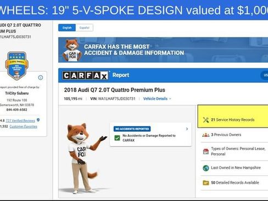This screenshot has height=201, width=268.
Task: Open the info icon in dealer card
Action: click(41, 77)
